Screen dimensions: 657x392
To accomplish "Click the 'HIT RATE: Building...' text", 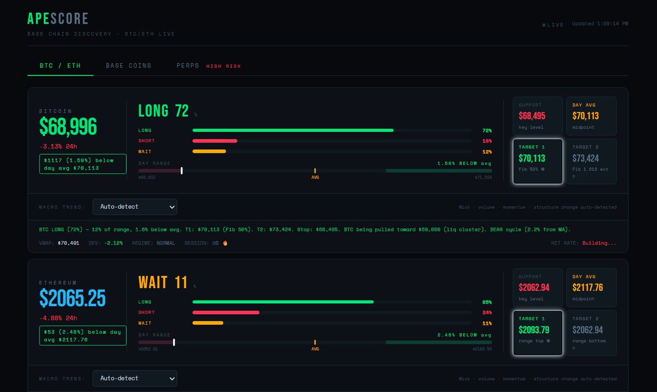I will pos(584,243).
